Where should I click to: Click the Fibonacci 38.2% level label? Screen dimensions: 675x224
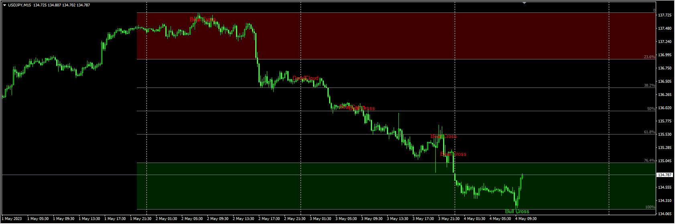tap(649, 86)
